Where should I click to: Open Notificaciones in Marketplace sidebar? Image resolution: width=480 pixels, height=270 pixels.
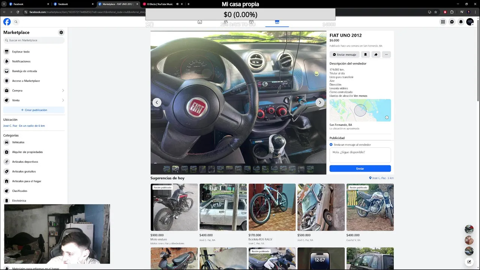click(x=34, y=61)
